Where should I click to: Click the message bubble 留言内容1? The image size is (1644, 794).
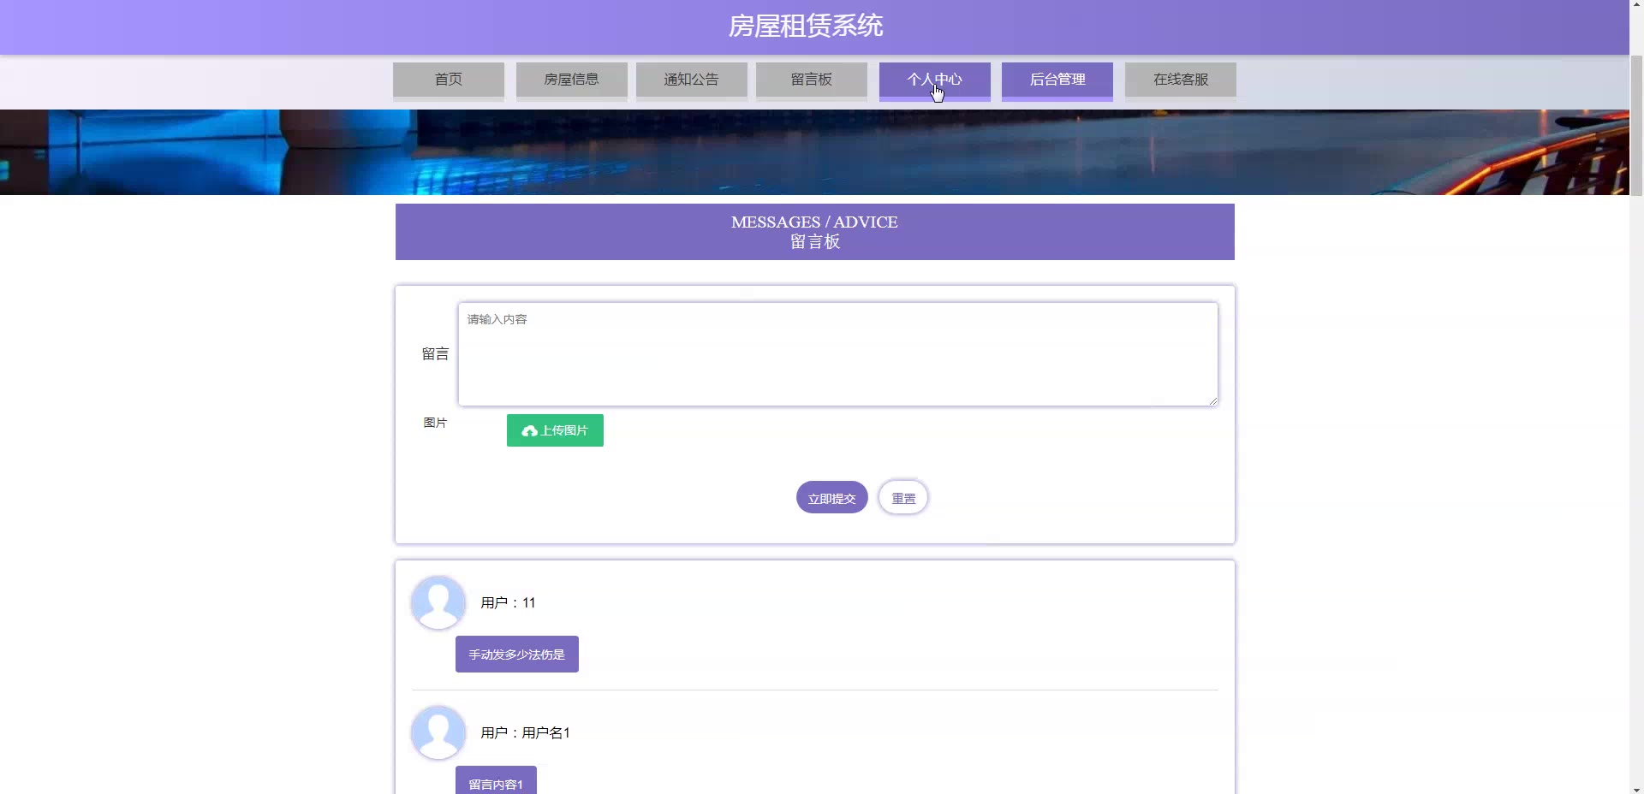click(x=496, y=782)
